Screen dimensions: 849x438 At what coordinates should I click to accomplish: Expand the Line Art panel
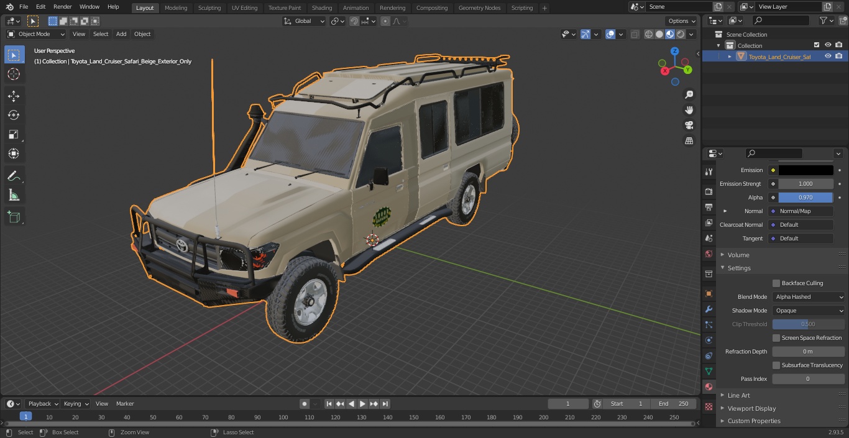point(738,395)
